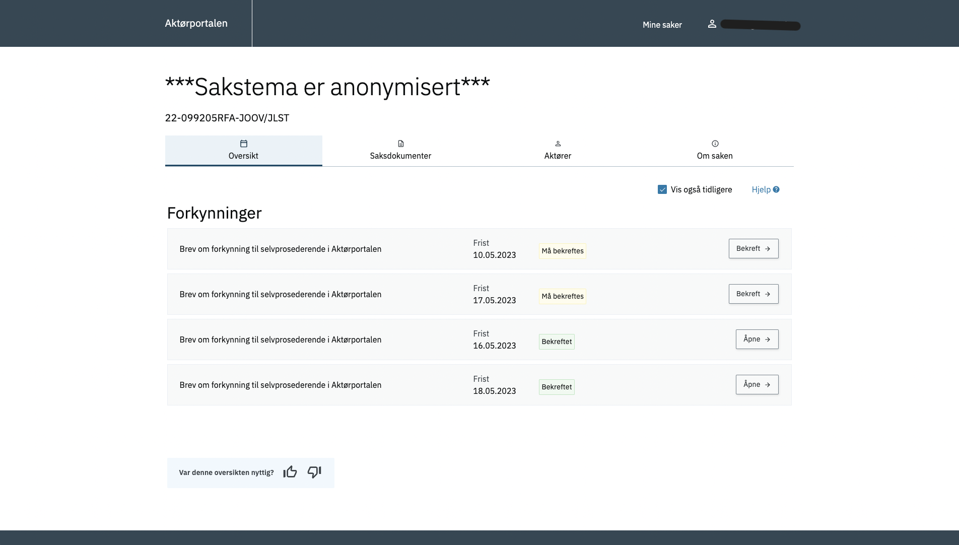Screen dimensions: 959x545
Task: Click the info icon above Om saken
Action: (x=715, y=144)
